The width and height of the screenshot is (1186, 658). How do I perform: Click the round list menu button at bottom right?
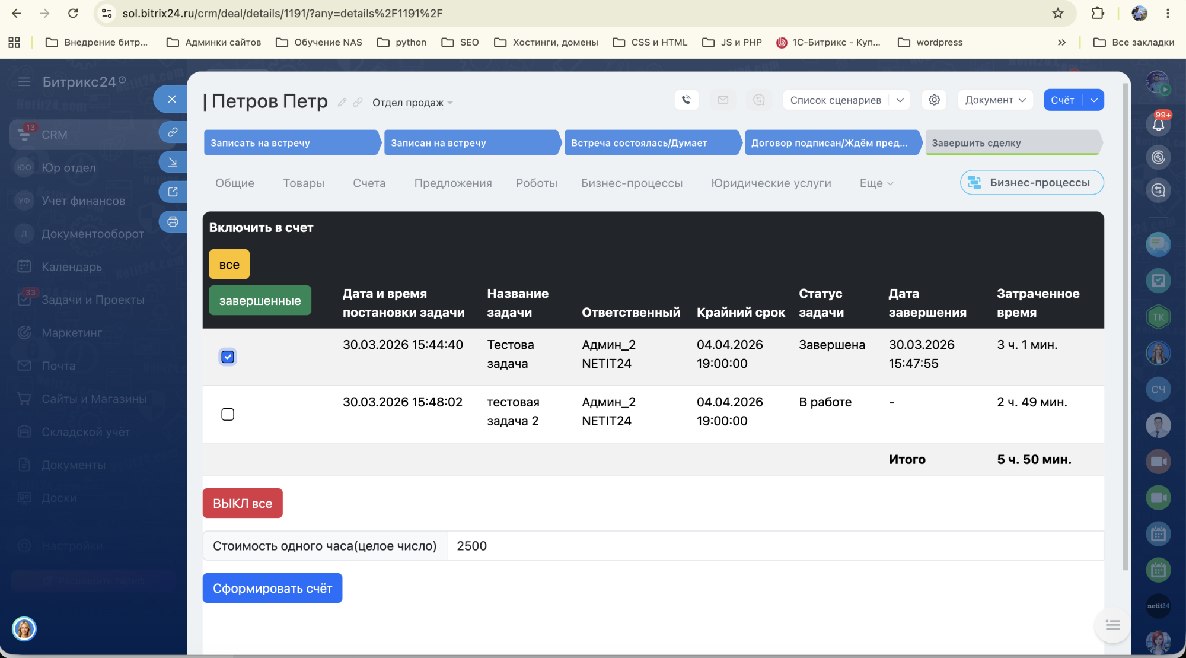[x=1112, y=625]
